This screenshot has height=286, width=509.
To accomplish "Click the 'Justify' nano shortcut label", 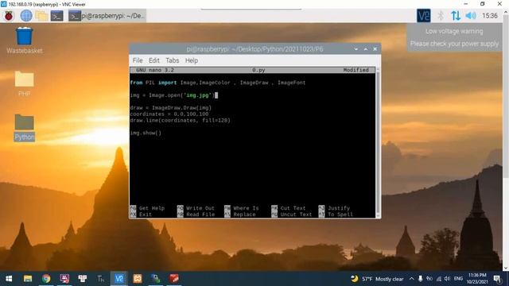I will [x=339, y=208].
